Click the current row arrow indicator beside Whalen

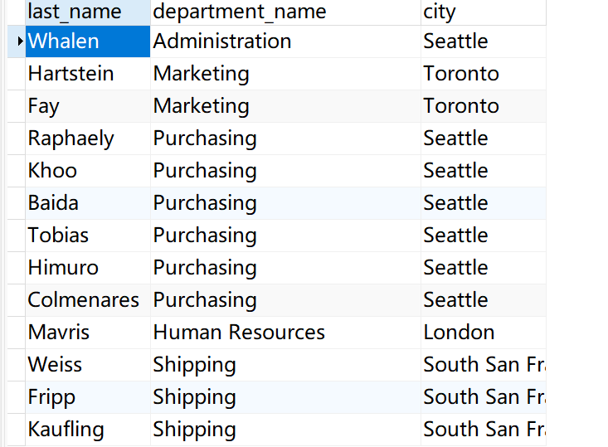[x=19, y=41]
